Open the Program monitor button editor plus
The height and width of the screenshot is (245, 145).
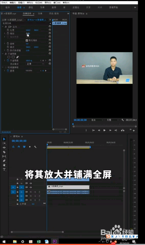pyautogui.click(x=134, y=130)
